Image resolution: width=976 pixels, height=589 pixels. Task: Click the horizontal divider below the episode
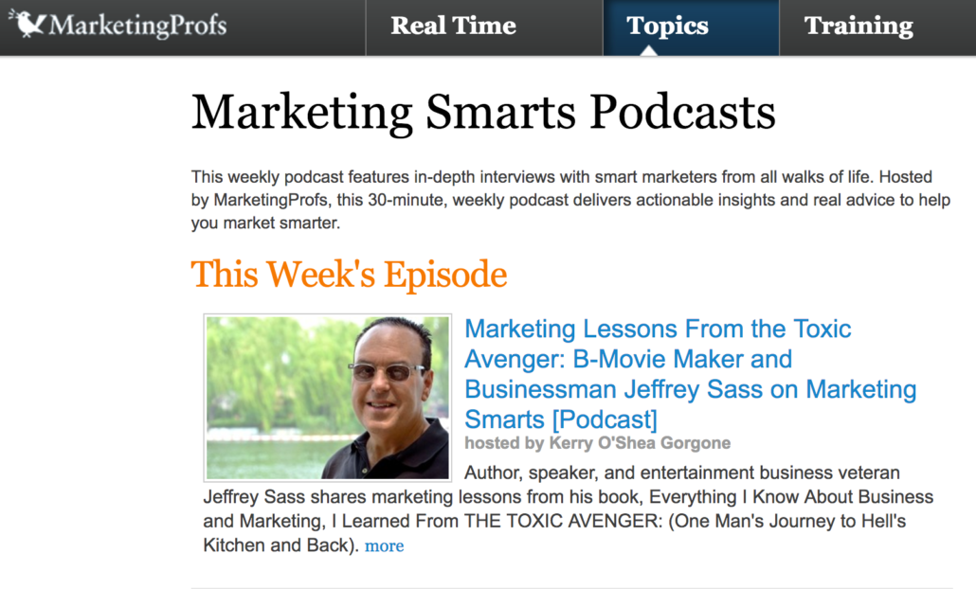(571, 587)
